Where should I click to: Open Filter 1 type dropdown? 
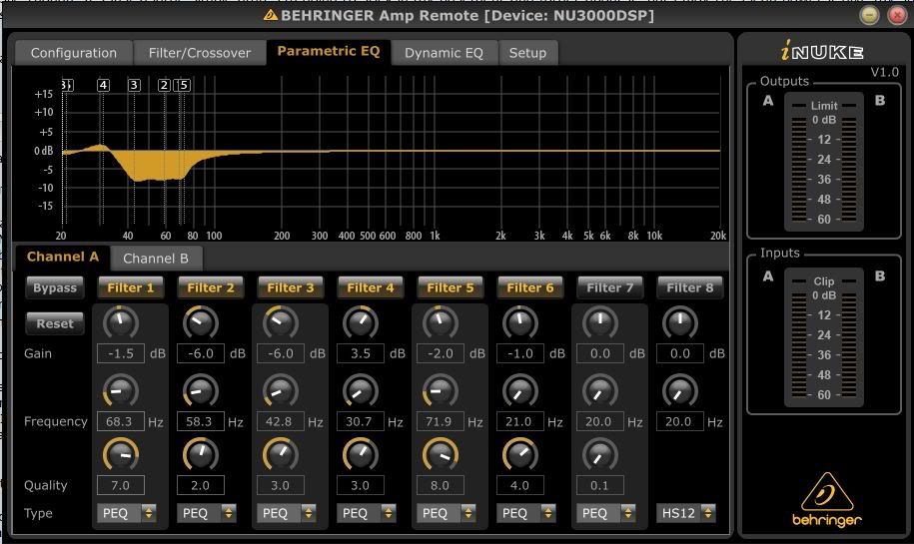127,513
